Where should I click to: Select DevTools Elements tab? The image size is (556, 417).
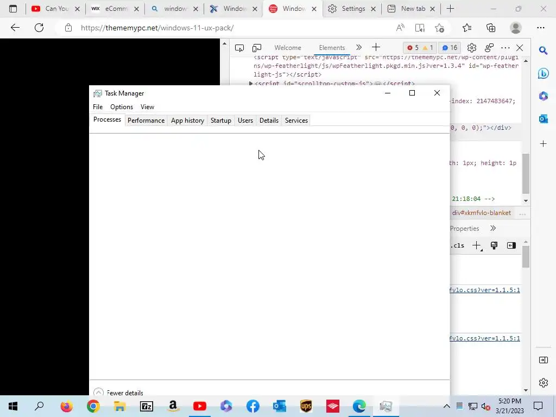(332, 48)
